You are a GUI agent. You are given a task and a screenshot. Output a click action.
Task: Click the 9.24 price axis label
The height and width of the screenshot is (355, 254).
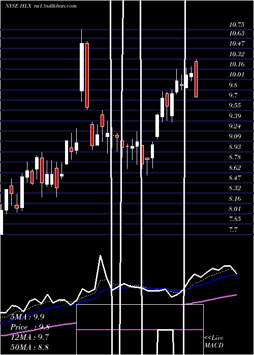(235, 126)
